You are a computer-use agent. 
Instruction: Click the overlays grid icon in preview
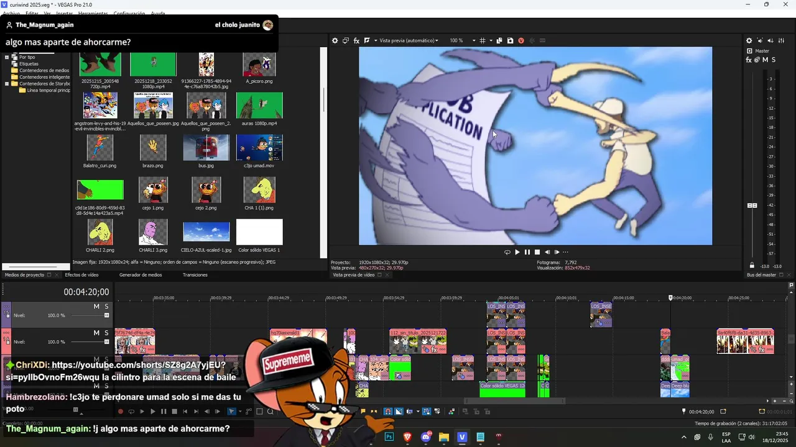483,40
